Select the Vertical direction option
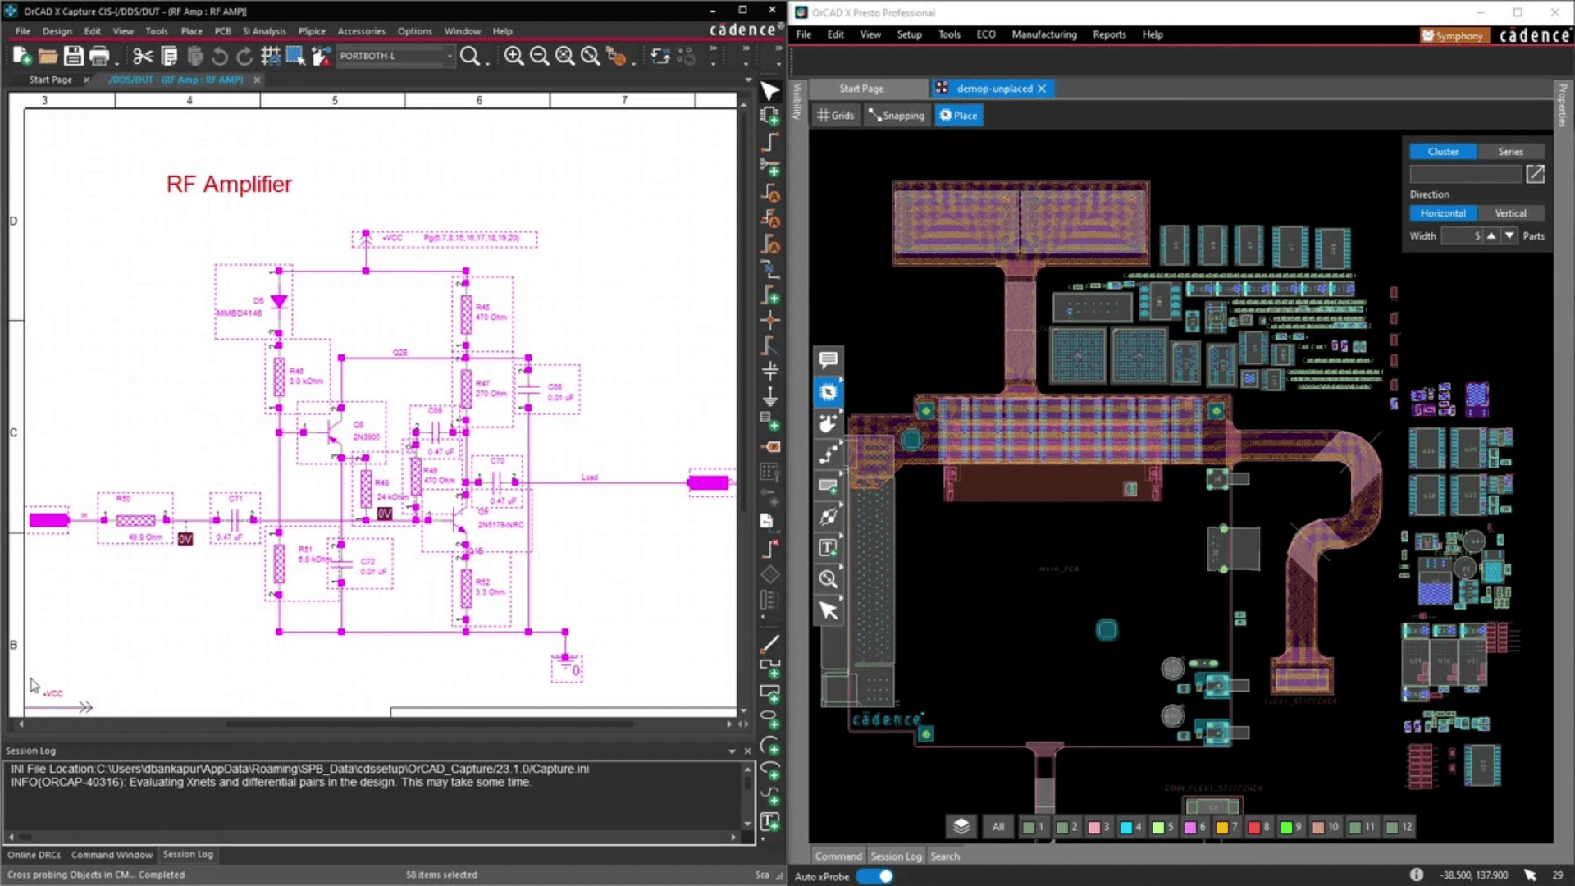 pyautogui.click(x=1510, y=213)
